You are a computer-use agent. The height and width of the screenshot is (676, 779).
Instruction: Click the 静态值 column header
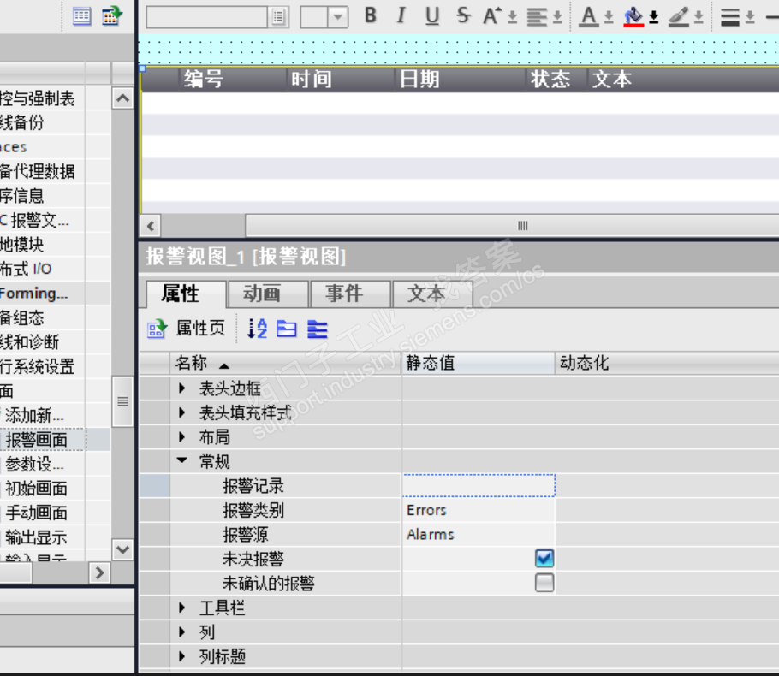(x=478, y=363)
